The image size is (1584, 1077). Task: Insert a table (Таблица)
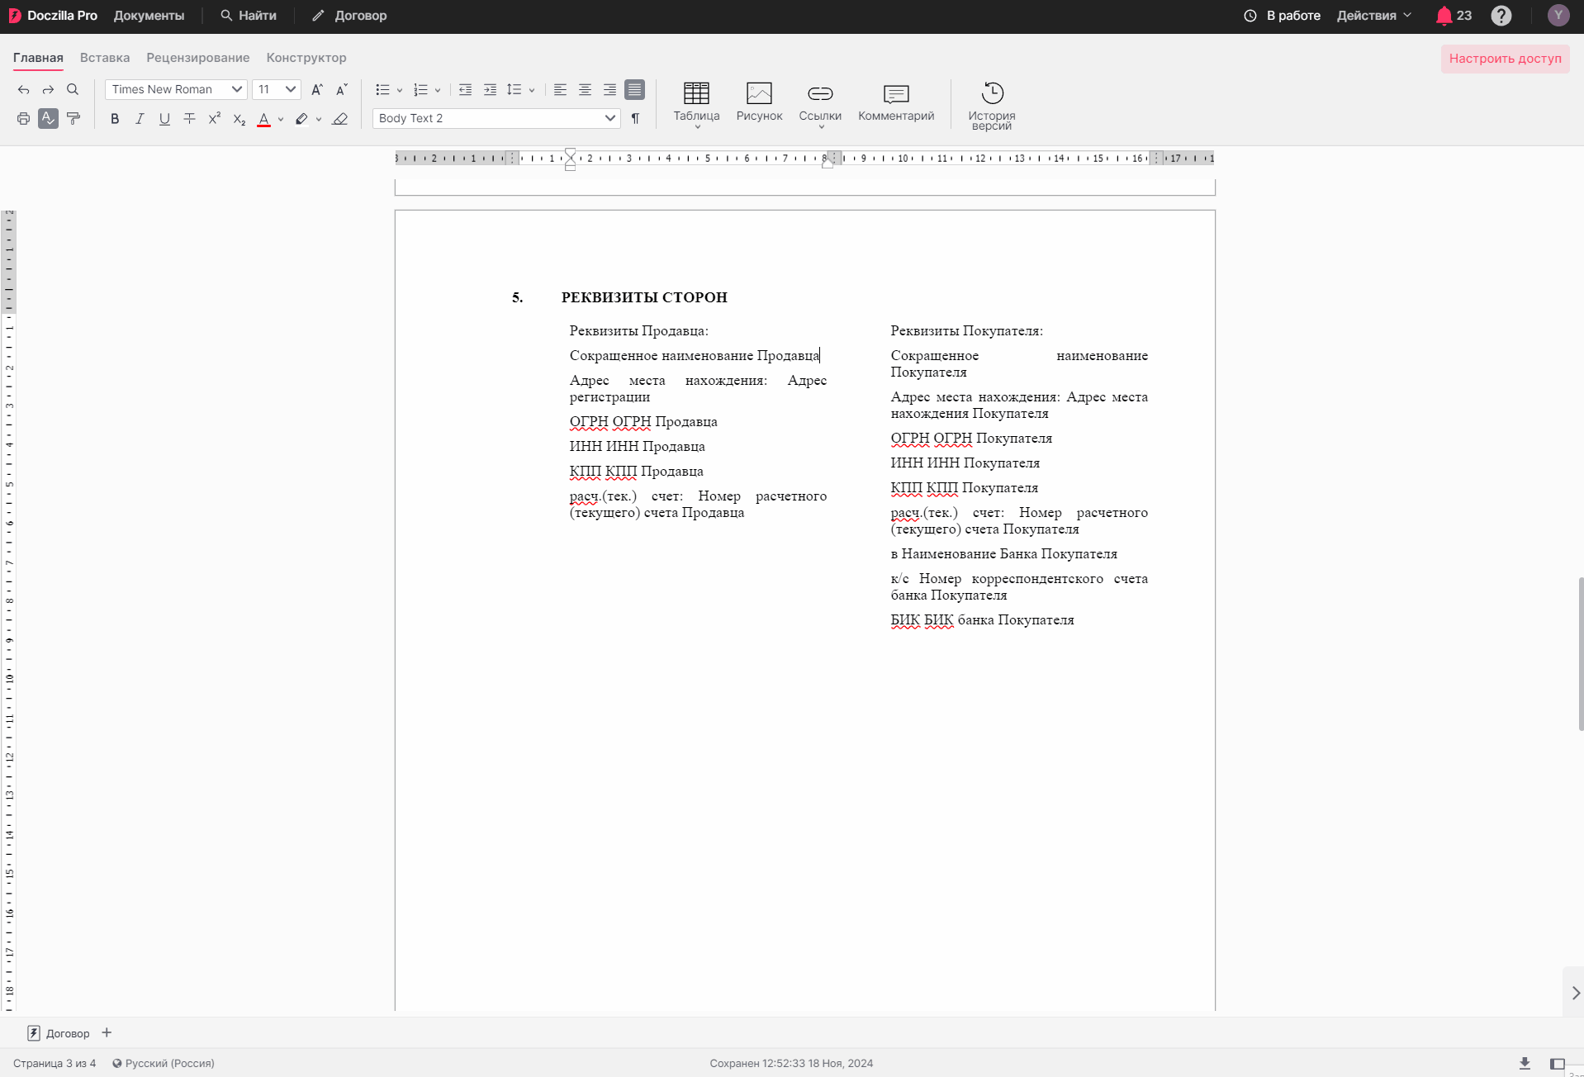coord(696,104)
